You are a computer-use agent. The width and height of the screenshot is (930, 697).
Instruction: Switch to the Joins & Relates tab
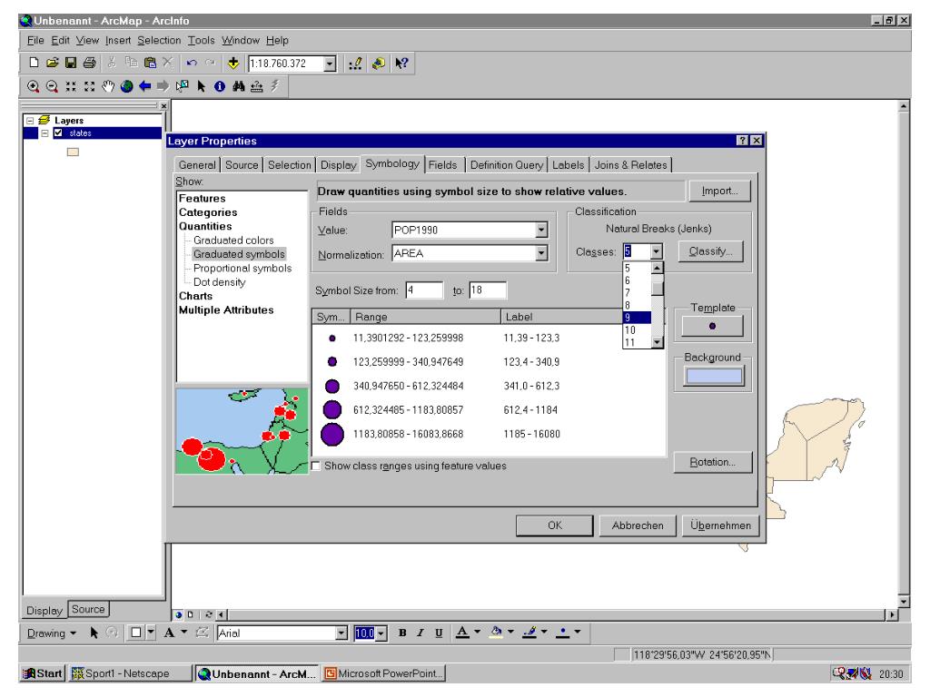pyautogui.click(x=630, y=165)
